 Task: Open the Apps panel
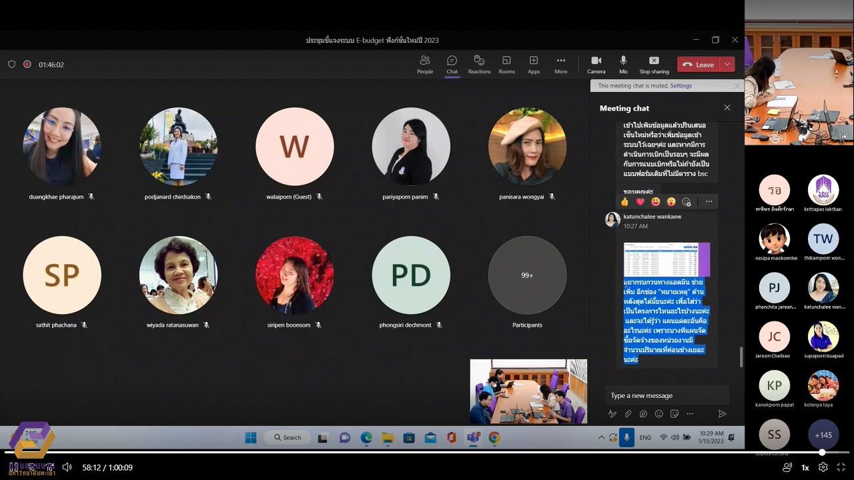pyautogui.click(x=534, y=64)
